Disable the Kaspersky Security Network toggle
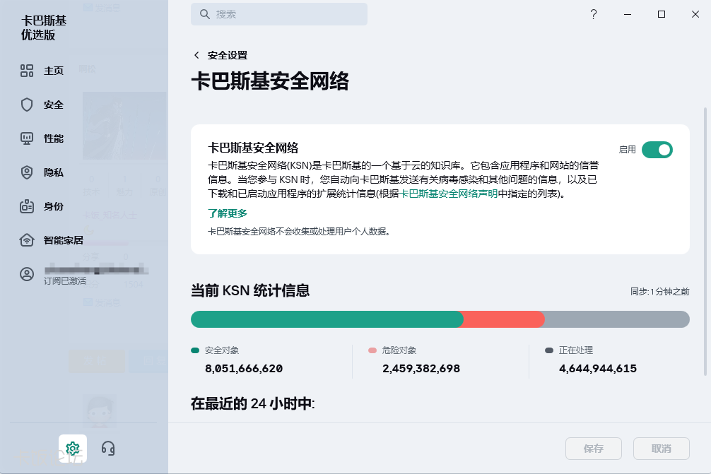 (657, 150)
